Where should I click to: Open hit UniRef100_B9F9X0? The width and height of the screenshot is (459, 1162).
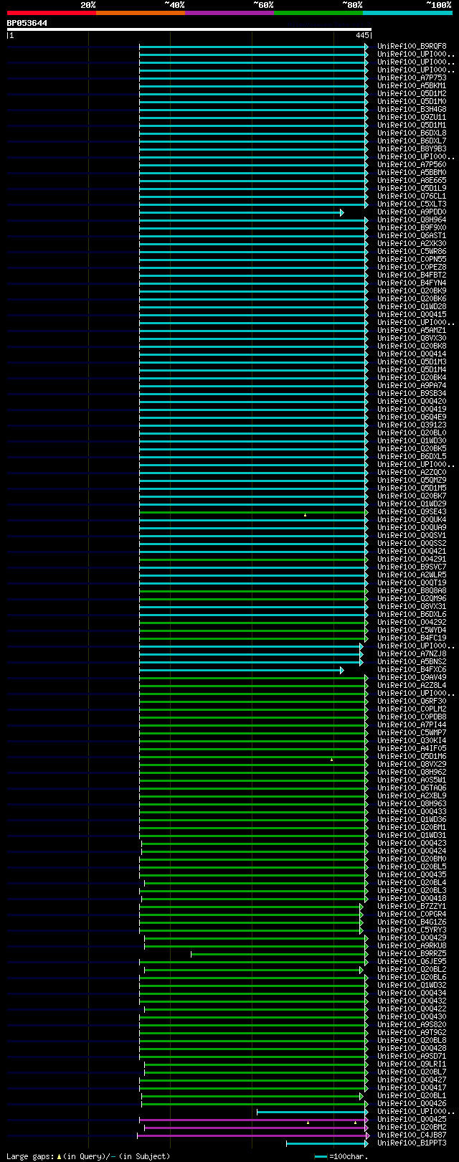[412, 227]
